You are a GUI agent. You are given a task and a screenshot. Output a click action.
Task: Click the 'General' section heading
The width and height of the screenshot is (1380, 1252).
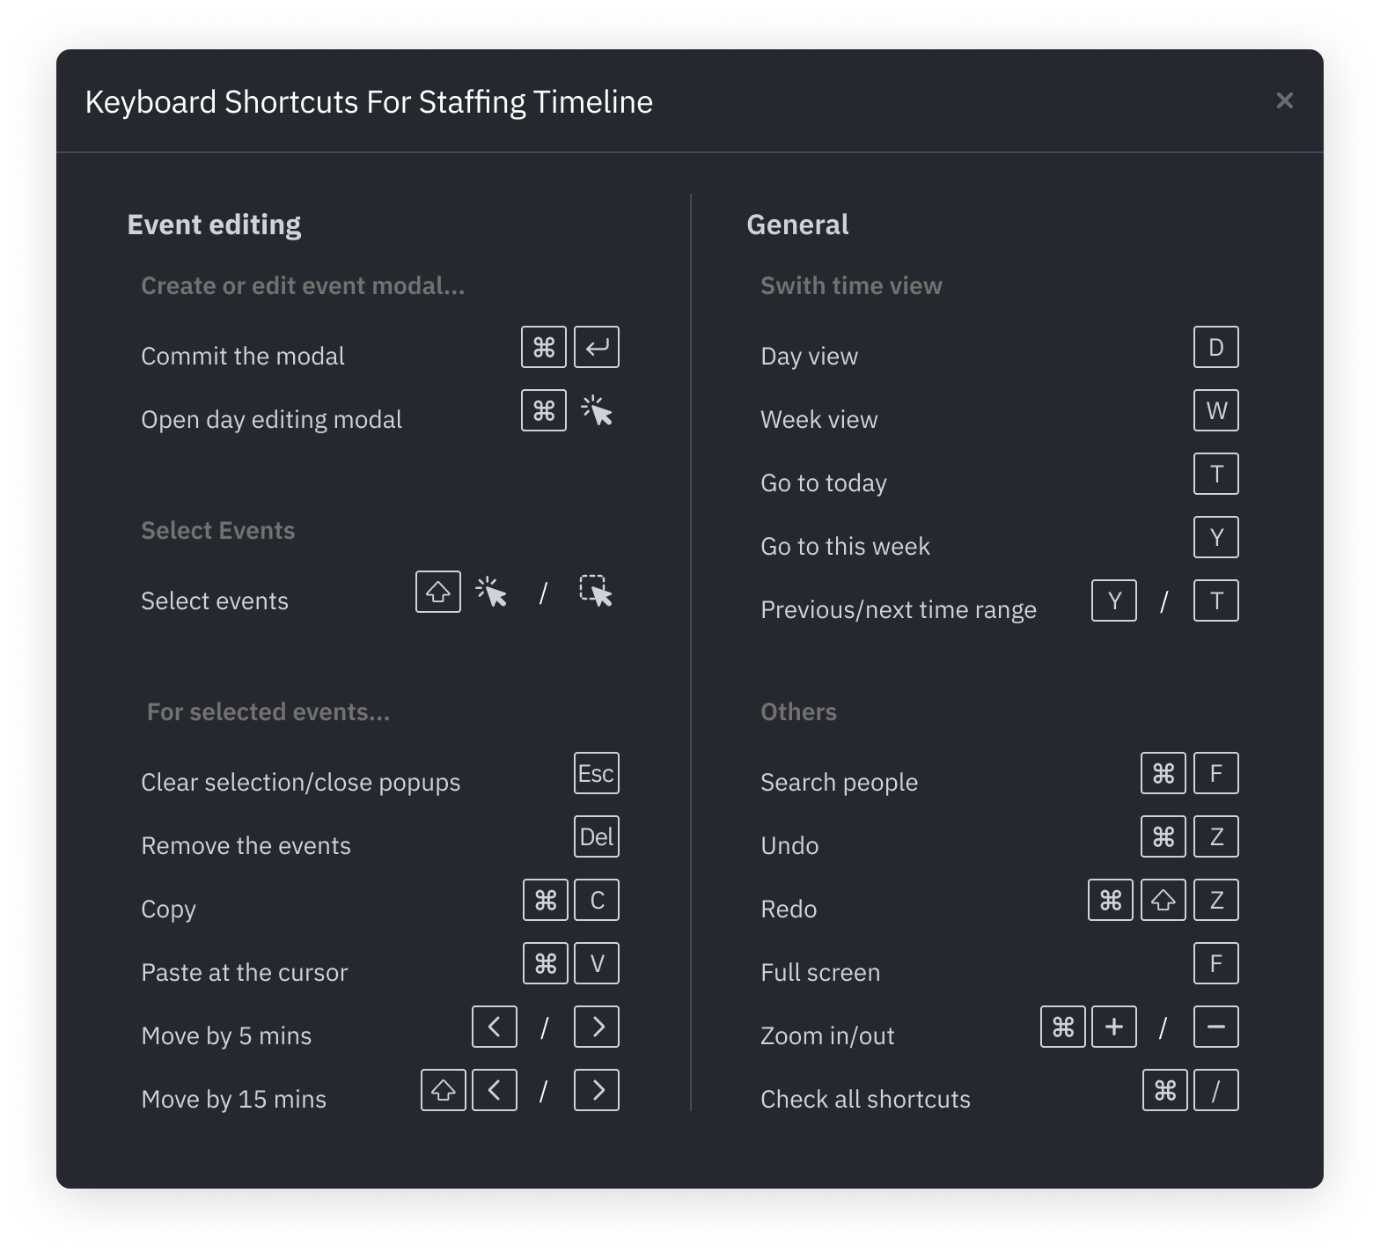pyautogui.click(x=797, y=225)
